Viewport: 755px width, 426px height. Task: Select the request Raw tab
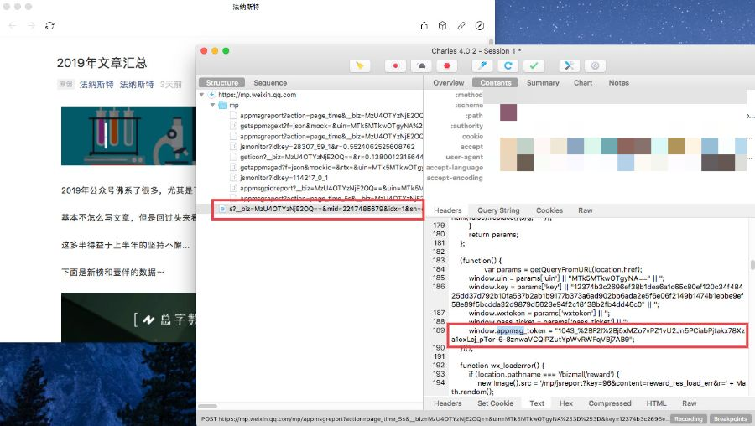(585, 210)
